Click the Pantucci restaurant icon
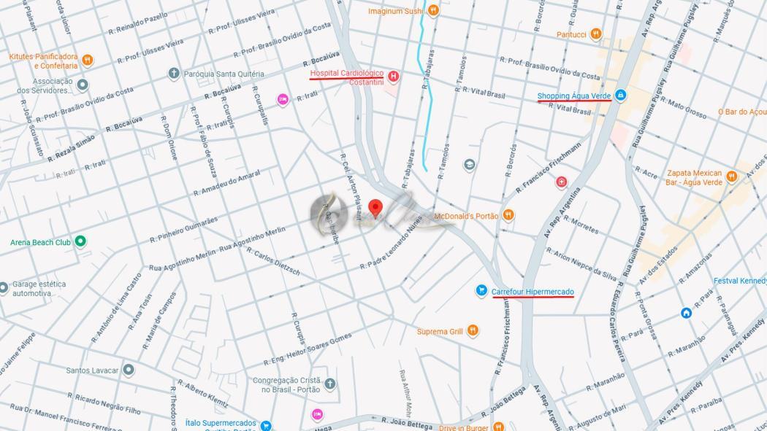767x431 pixels. pyautogui.click(x=595, y=34)
